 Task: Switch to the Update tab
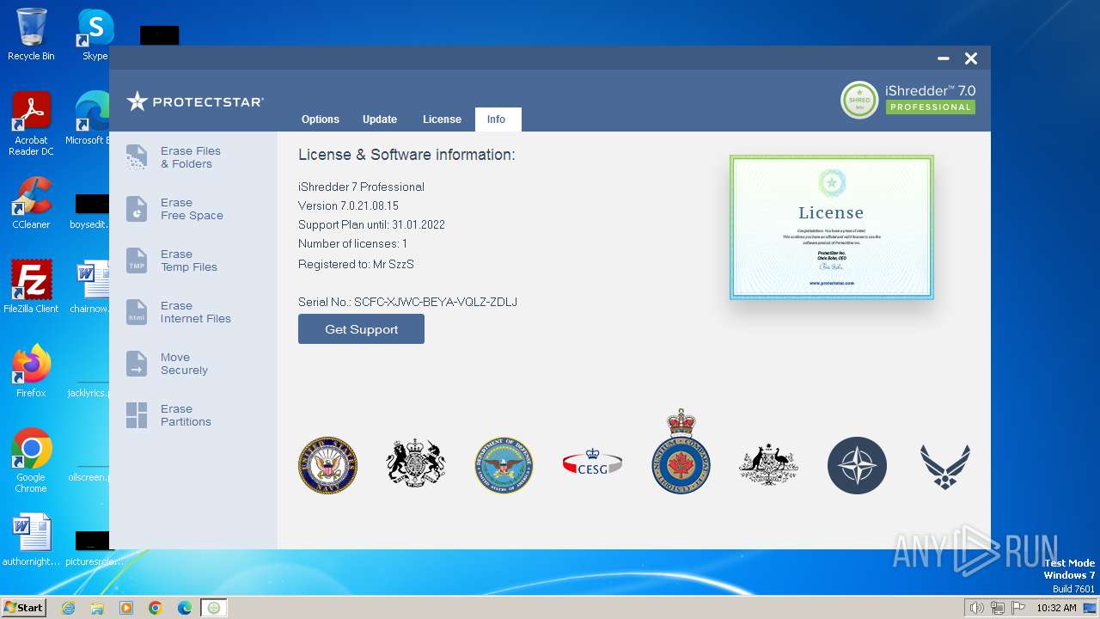[380, 120]
